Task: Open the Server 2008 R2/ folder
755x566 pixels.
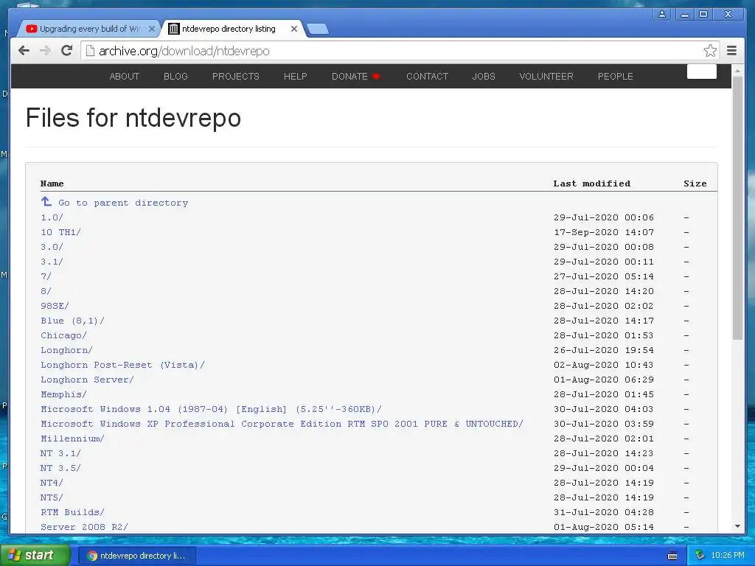Action: 84,527
